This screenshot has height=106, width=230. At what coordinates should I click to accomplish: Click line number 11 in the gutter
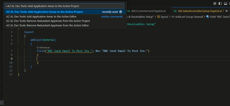11,67
